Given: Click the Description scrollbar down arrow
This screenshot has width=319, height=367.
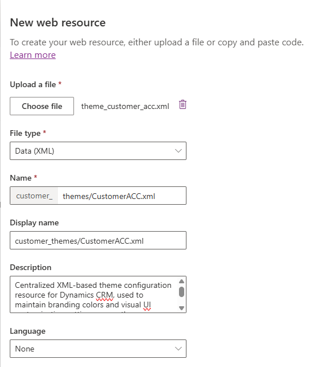Looking at the screenshot, I should coord(181,308).
